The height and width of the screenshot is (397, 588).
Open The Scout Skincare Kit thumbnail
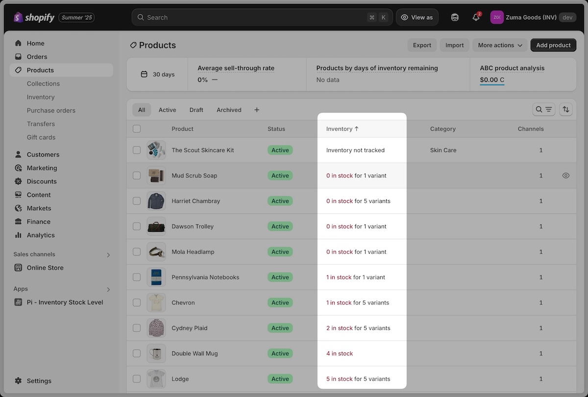[156, 150]
